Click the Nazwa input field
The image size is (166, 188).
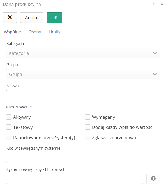coord(83,95)
